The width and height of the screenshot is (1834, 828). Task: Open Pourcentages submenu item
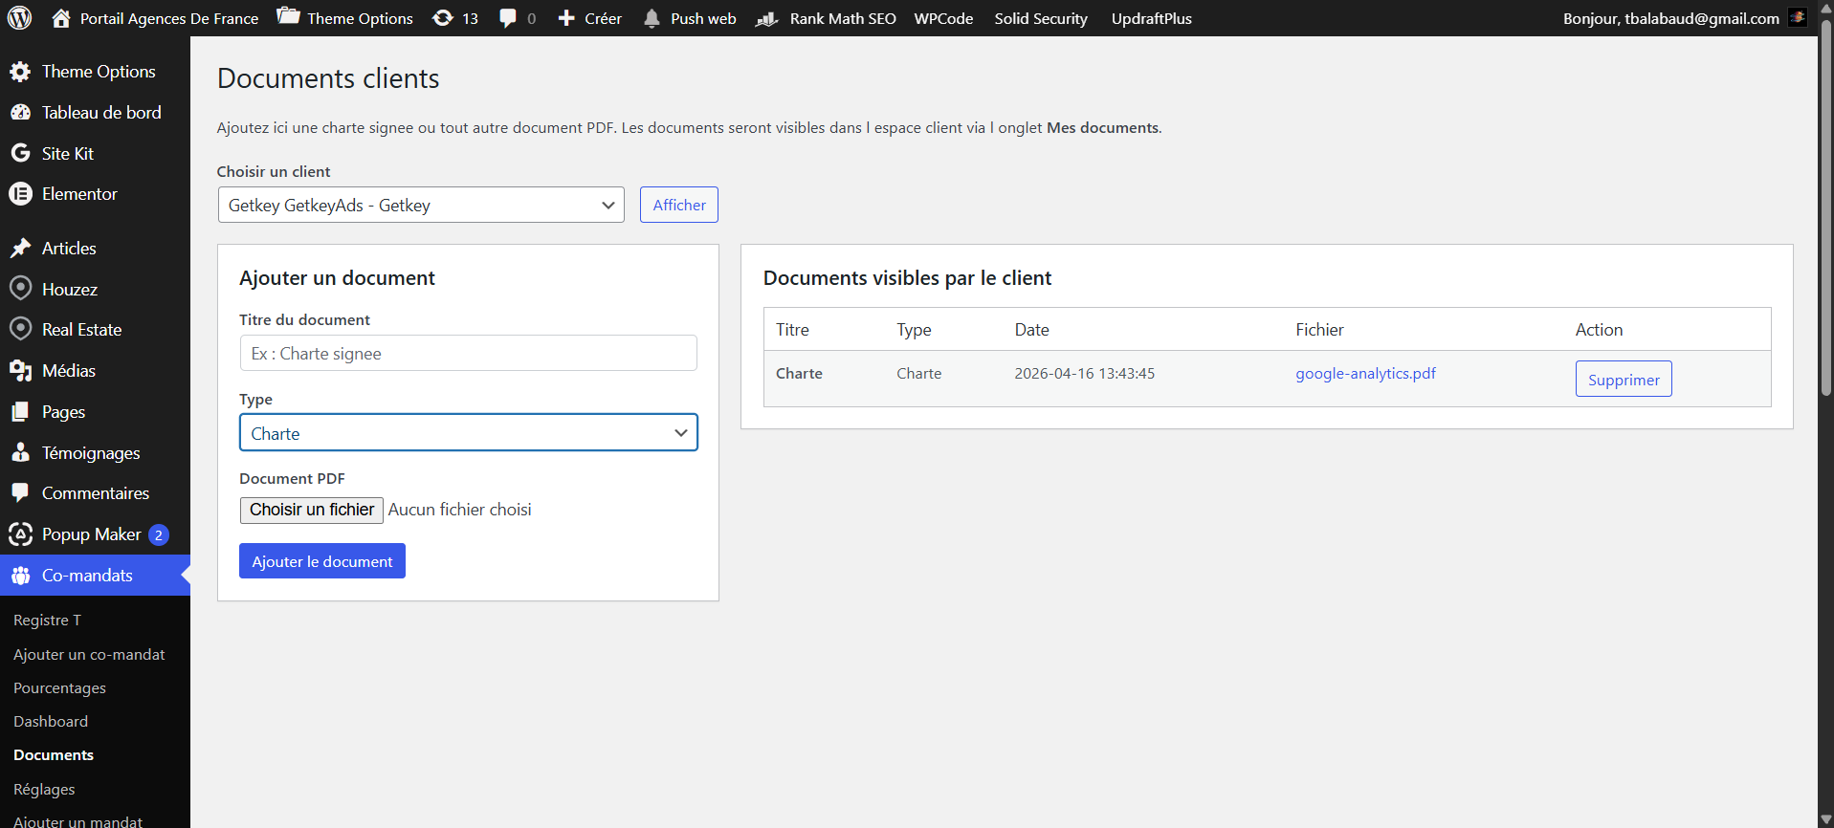tap(59, 688)
